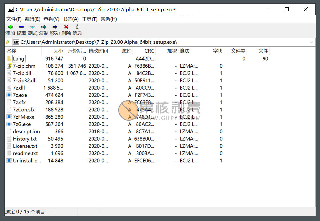Sort by the 大小 column header

53,51
